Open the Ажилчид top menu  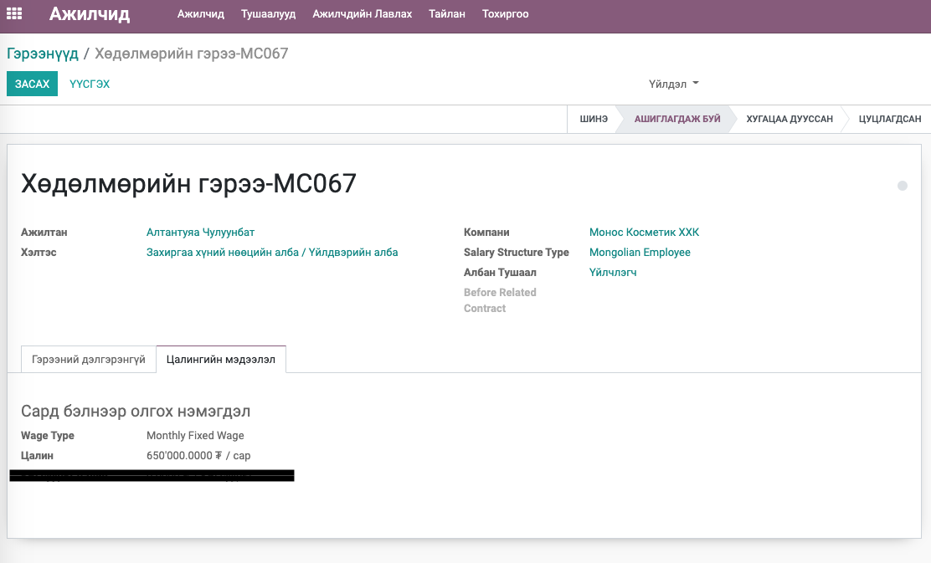pos(201,13)
